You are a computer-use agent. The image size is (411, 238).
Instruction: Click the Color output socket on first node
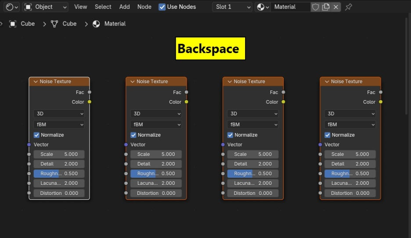pyautogui.click(x=90, y=102)
